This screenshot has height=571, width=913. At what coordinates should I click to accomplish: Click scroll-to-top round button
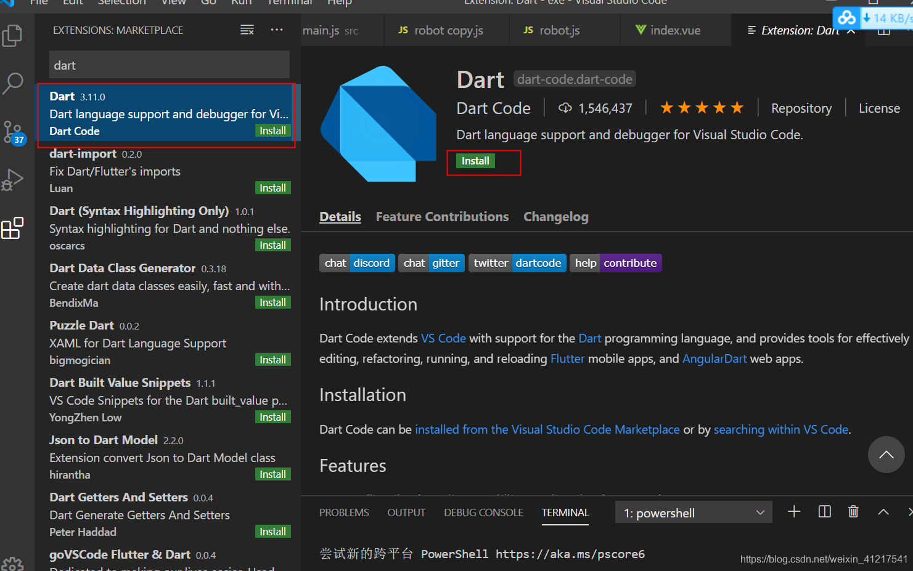coord(886,455)
